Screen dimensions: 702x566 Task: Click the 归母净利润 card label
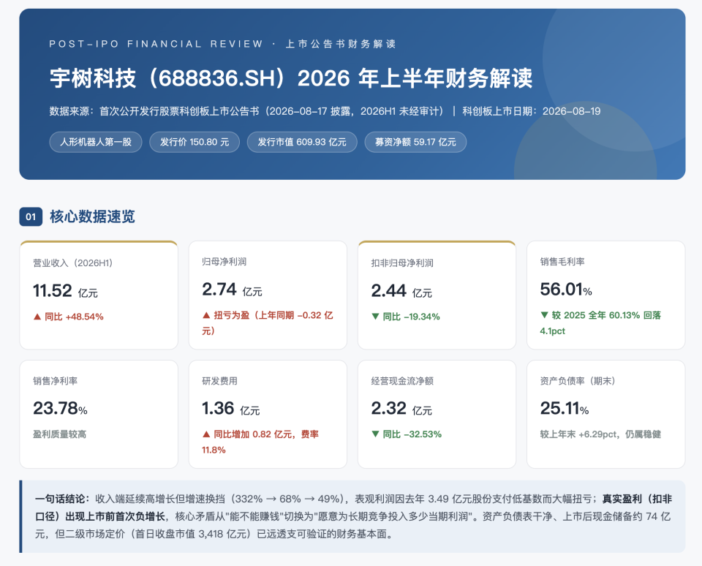point(224,262)
